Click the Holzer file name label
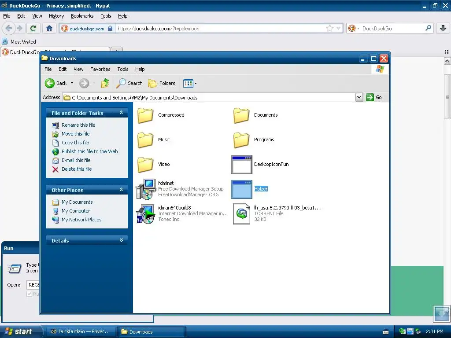This screenshot has height=338, width=451. click(x=261, y=189)
